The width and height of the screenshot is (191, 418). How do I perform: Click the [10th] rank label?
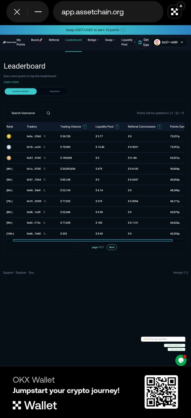tap(10, 233)
